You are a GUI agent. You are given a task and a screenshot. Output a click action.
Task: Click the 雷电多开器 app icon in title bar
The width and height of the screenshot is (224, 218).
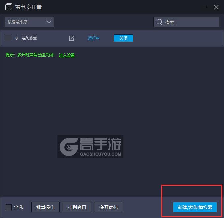[x=9, y=7]
